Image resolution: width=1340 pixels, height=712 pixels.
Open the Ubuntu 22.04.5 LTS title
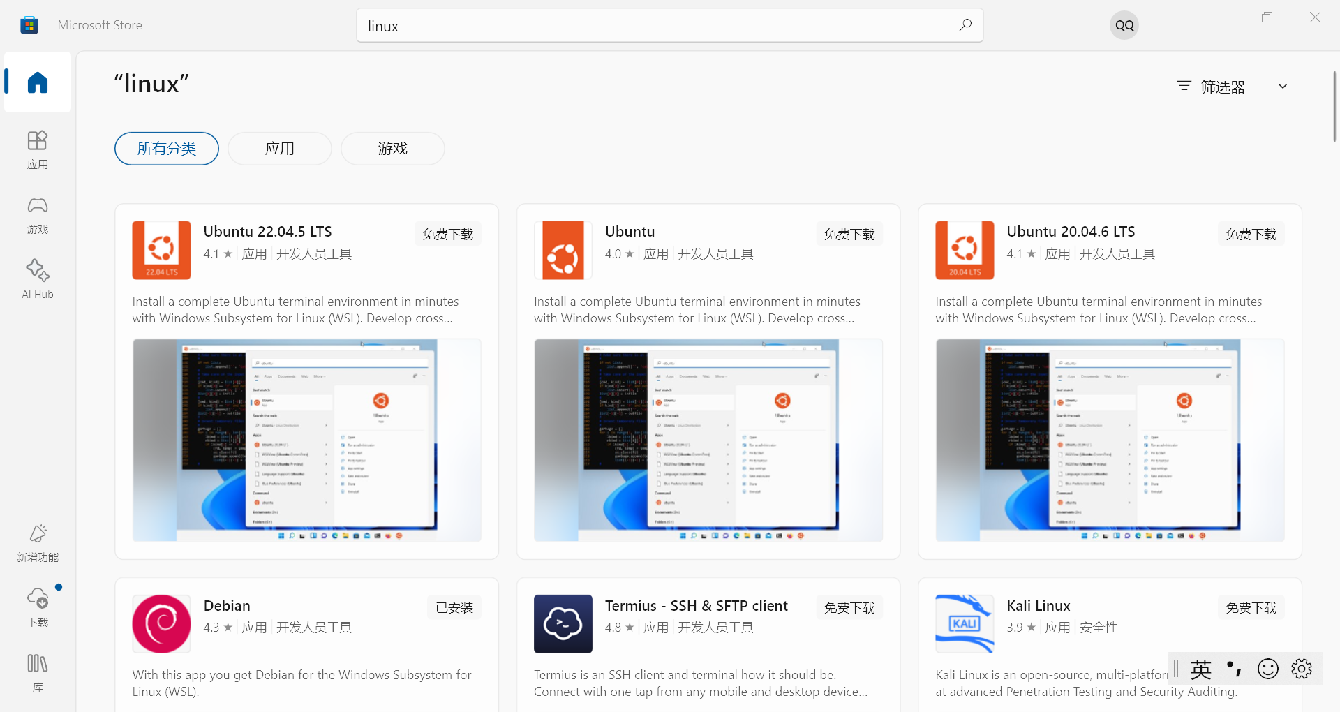click(x=268, y=231)
